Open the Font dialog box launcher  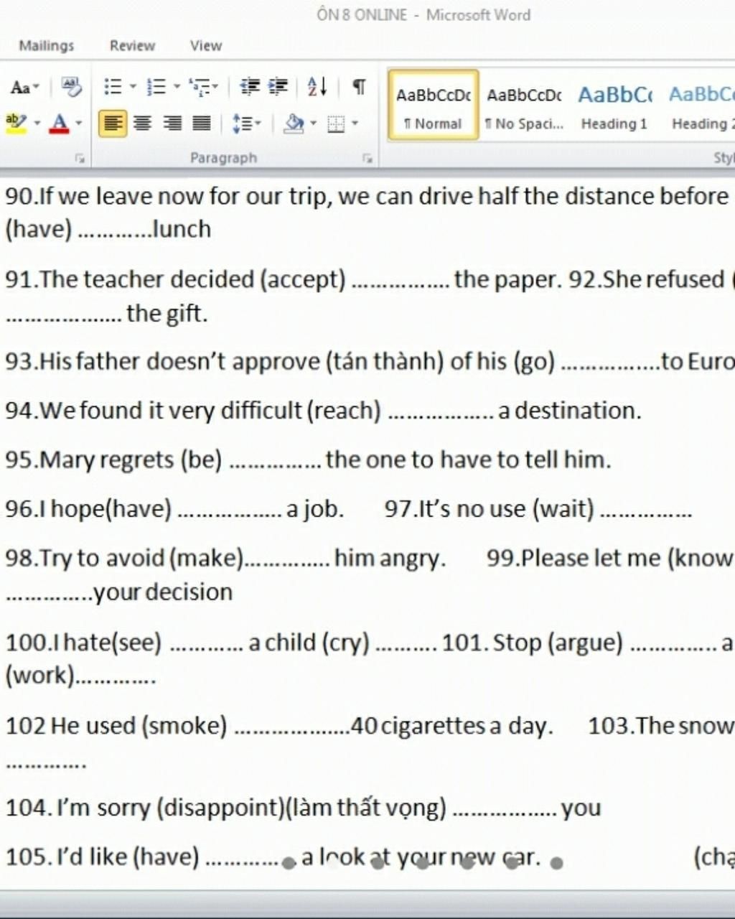[80, 158]
